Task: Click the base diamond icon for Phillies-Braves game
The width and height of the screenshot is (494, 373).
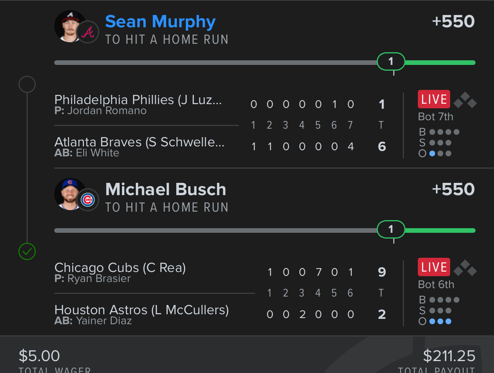Action: [x=465, y=100]
